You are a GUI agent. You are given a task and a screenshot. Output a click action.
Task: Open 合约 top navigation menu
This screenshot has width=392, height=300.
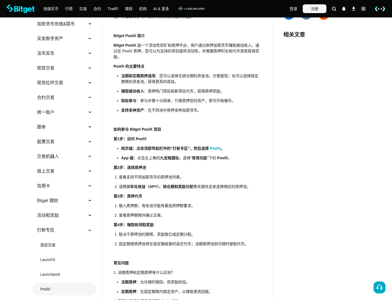click(97, 9)
